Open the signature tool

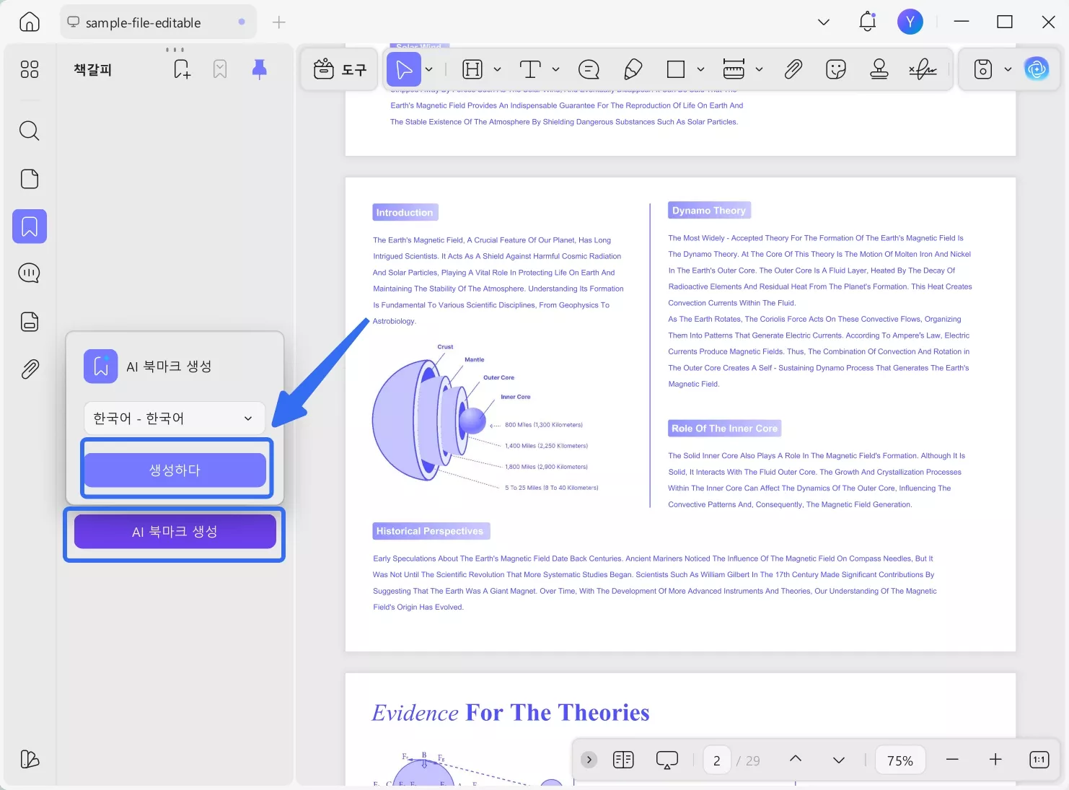coord(923,69)
